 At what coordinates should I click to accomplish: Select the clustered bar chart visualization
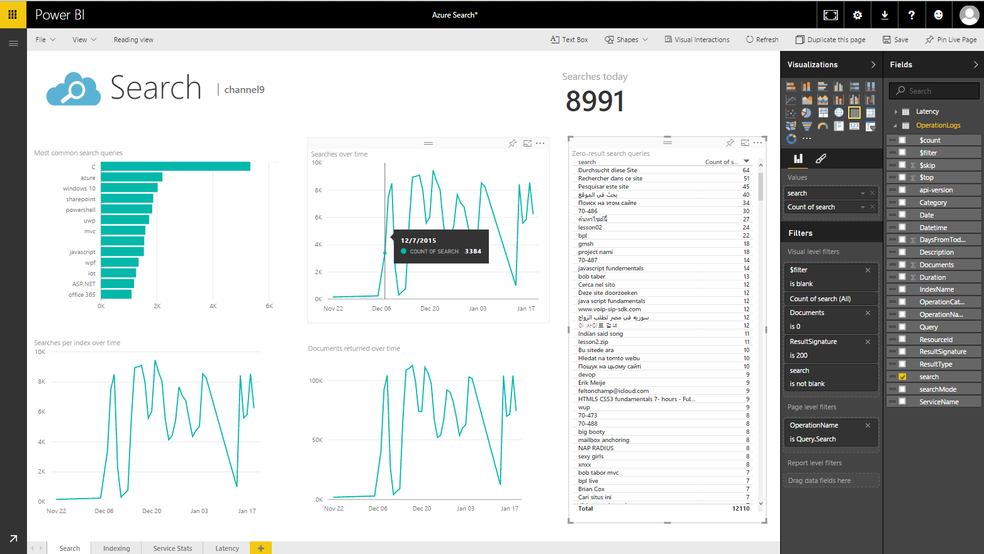tap(822, 87)
